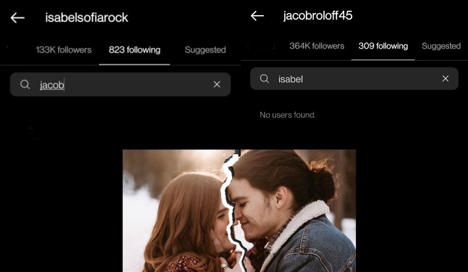
Task: Switch to Suggested tab for jacobroloff45
Action: [441, 46]
